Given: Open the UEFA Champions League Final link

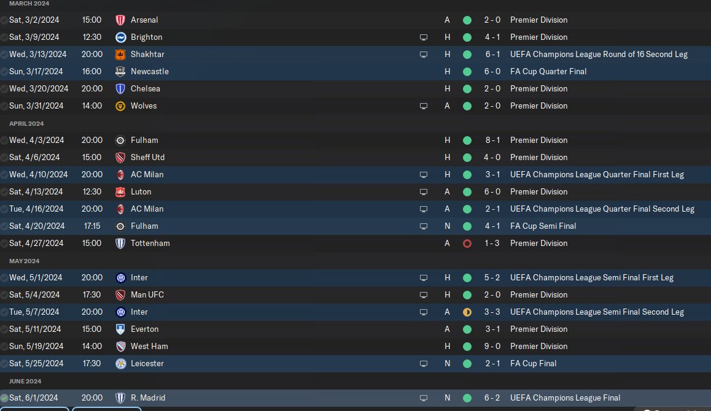Looking at the screenshot, I should (565, 398).
